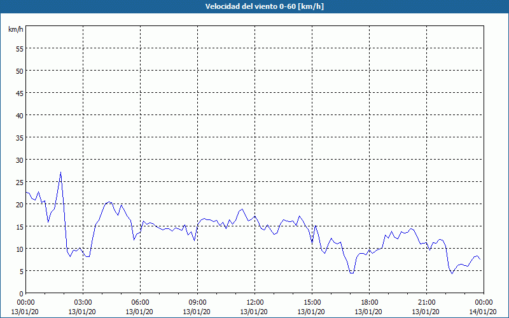Select the y-axis value "50"
This screenshot has height=318, width=509.
tap(20, 71)
